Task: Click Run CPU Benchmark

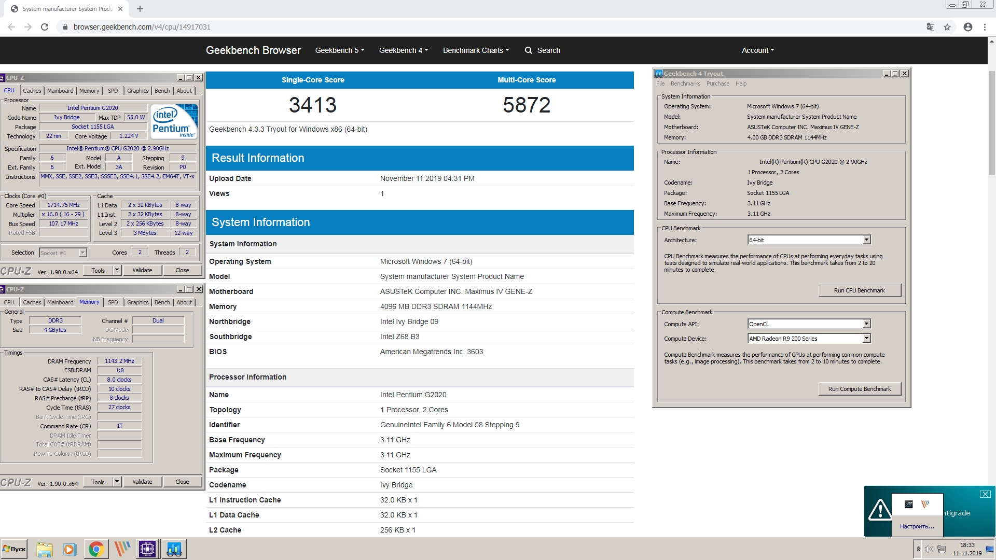Action: [859, 290]
